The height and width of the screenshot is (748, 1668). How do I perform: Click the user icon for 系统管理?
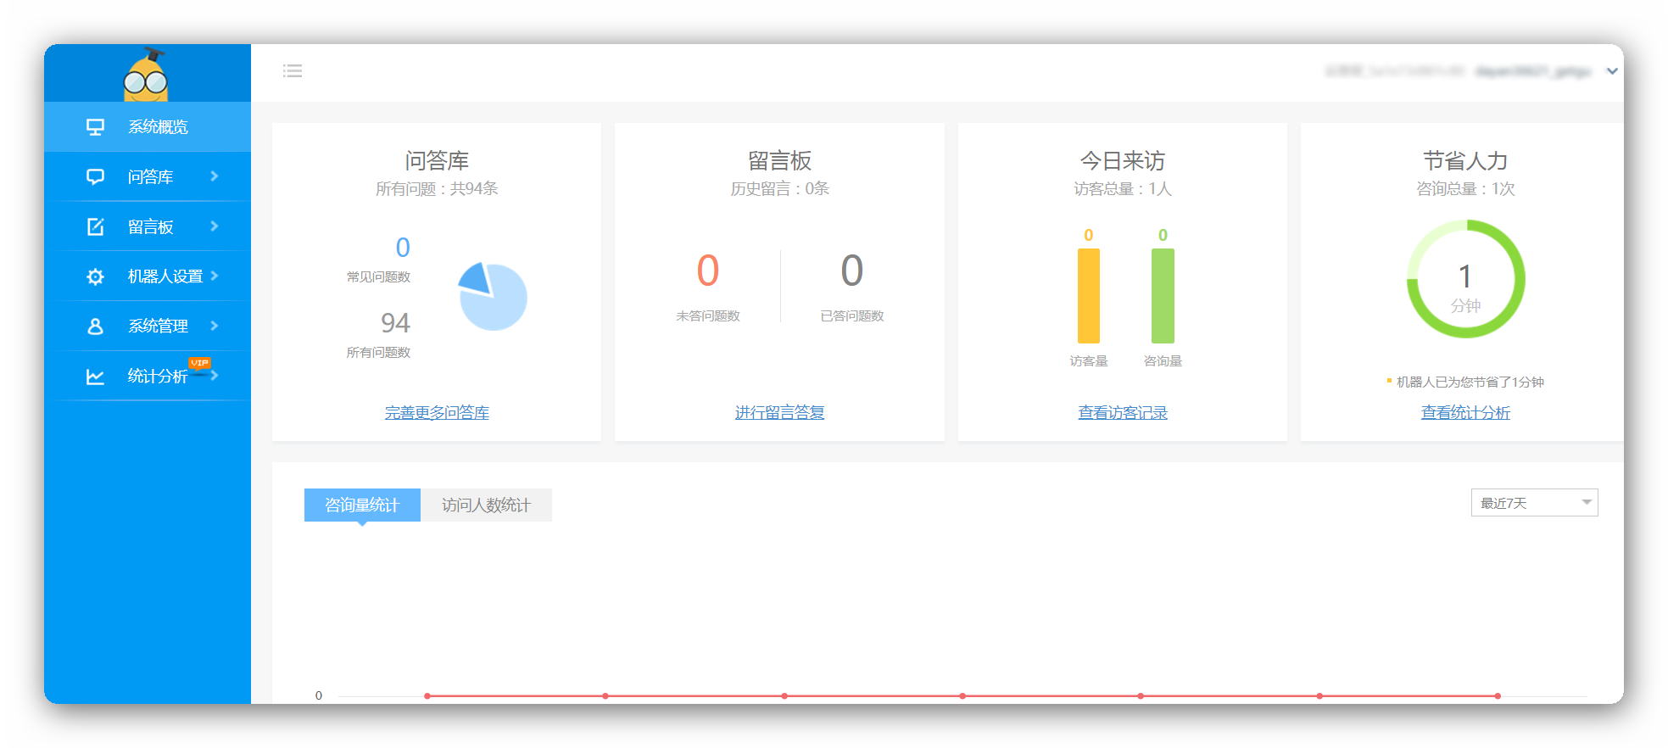[95, 327]
